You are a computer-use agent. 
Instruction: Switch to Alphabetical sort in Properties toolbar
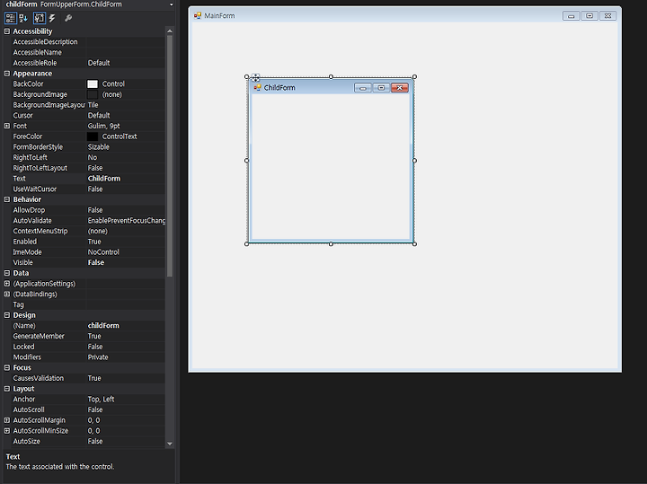[23, 18]
